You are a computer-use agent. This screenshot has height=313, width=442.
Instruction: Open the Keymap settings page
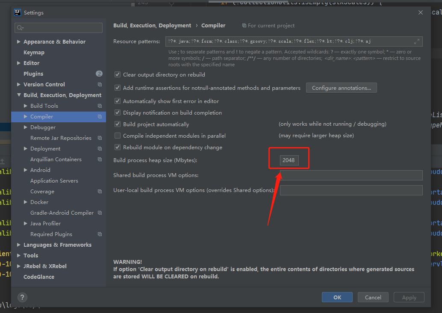tap(34, 53)
